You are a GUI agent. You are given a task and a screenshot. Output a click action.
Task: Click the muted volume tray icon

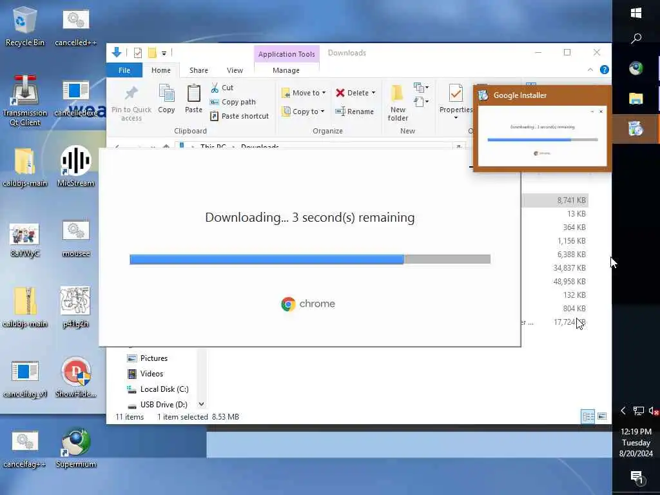654,411
